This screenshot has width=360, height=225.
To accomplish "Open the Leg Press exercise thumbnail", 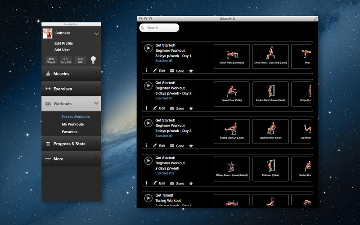I will coord(301,131).
